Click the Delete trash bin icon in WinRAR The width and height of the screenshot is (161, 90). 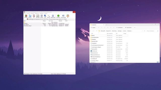pos(42,16)
